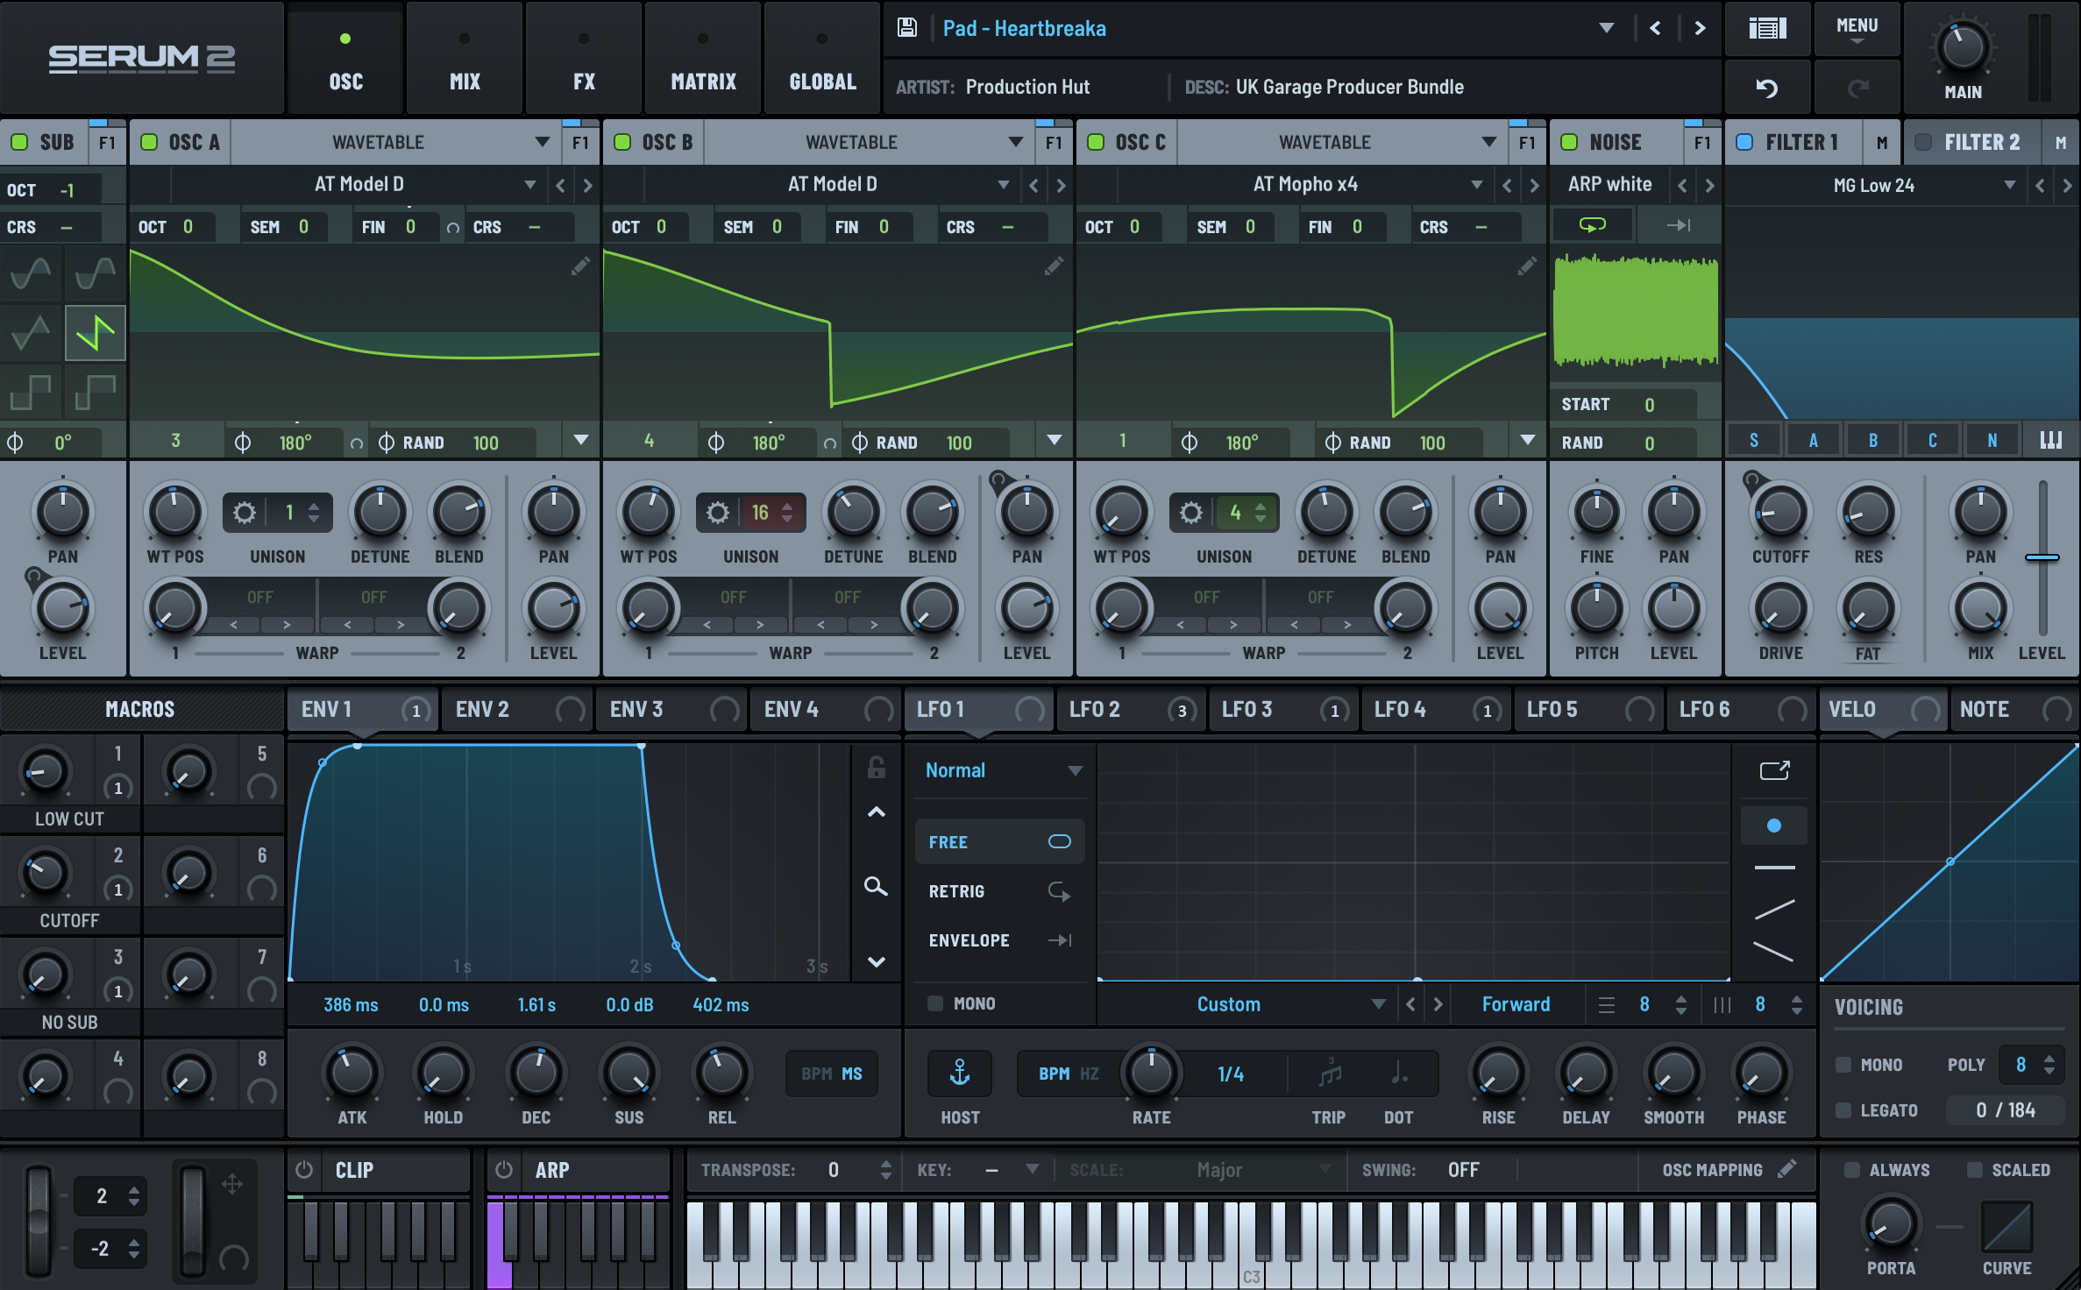This screenshot has height=1290, width=2081.
Task: Open OSC C wavetable pencil editor
Action: tap(1527, 266)
